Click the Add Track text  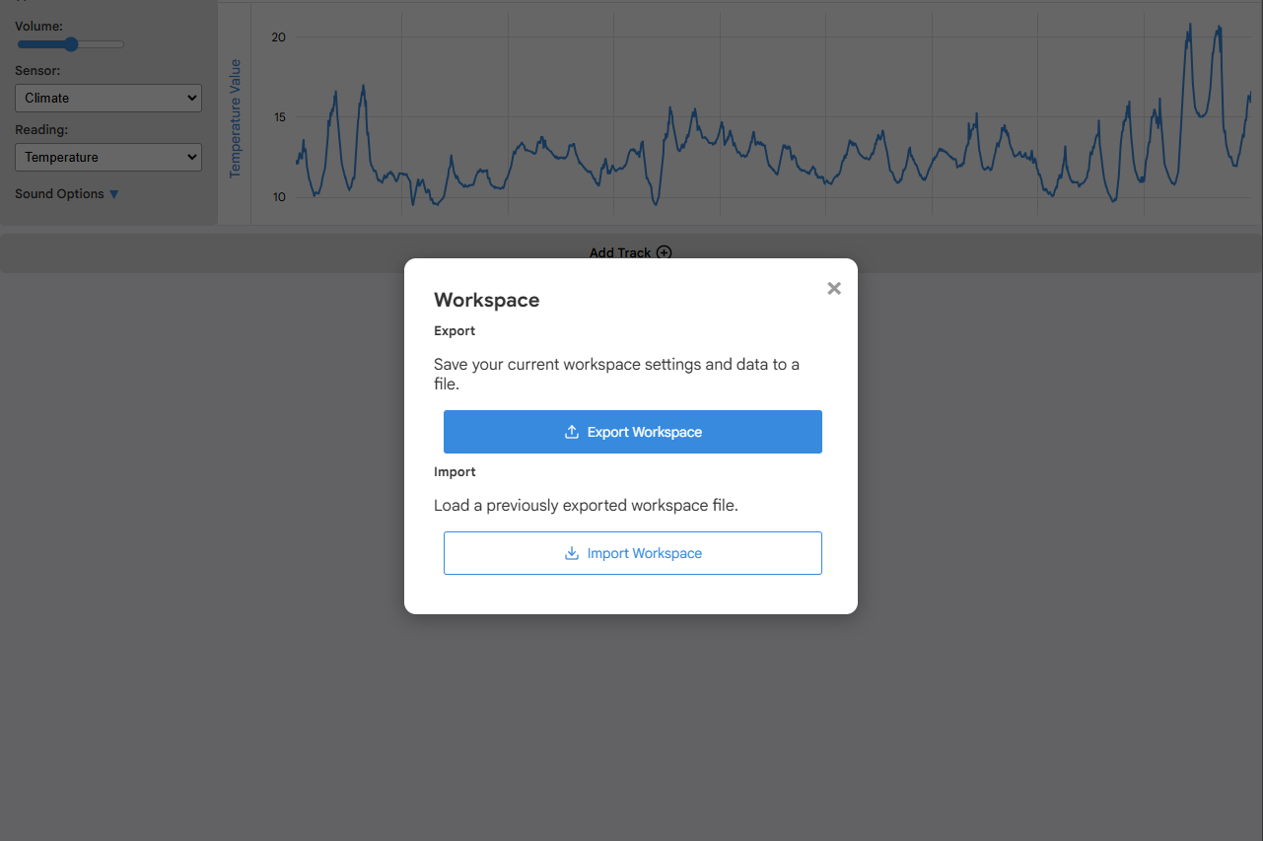[620, 252]
